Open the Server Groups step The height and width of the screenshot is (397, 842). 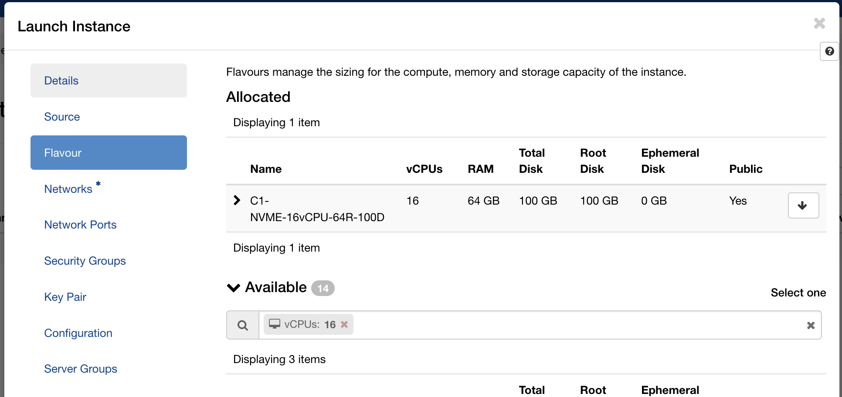pos(109,369)
